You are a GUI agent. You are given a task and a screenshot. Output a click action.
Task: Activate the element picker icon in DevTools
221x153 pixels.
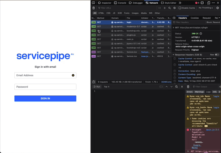tap(93, 3)
